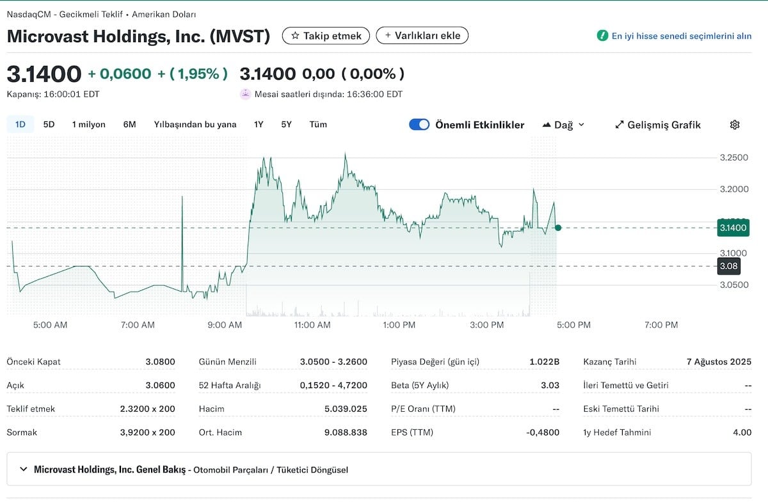The width and height of the screenshot is (768, 502).
Task: Choose the Yılbaşından bu yana range
Action: coord(195,125)
